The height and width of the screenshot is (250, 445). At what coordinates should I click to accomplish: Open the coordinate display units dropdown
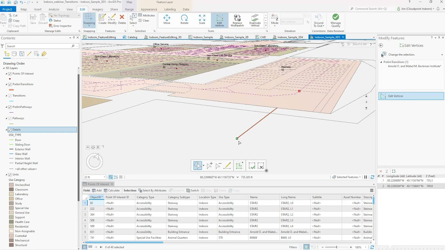pyautogui.click(x=237, y=177)
